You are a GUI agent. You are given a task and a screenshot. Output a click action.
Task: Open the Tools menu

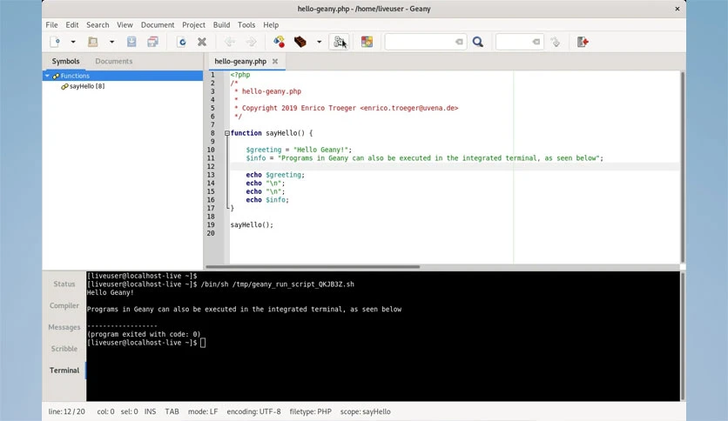click(x=246, y=25)
